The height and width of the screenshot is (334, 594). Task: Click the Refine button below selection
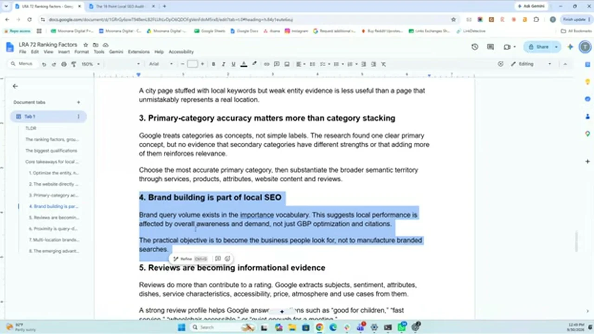tap(190, 259)
